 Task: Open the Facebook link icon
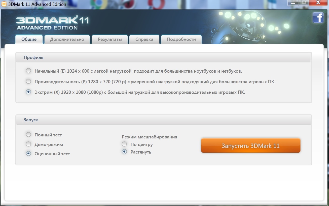318,18
